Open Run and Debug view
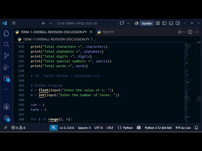The width and height of the screenshot is (202, 151). [6, 67]
